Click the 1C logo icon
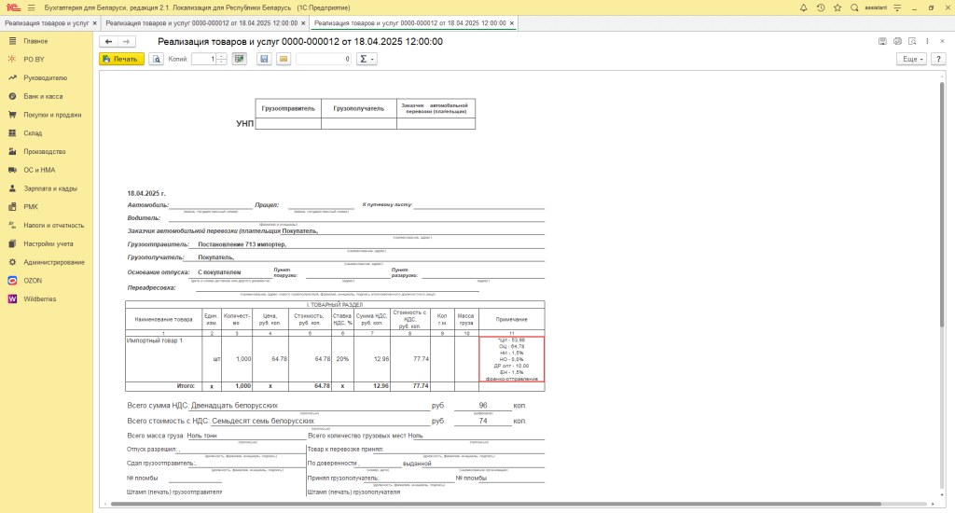Viewport: 955px width, 513px height. [x=13, y=7]
